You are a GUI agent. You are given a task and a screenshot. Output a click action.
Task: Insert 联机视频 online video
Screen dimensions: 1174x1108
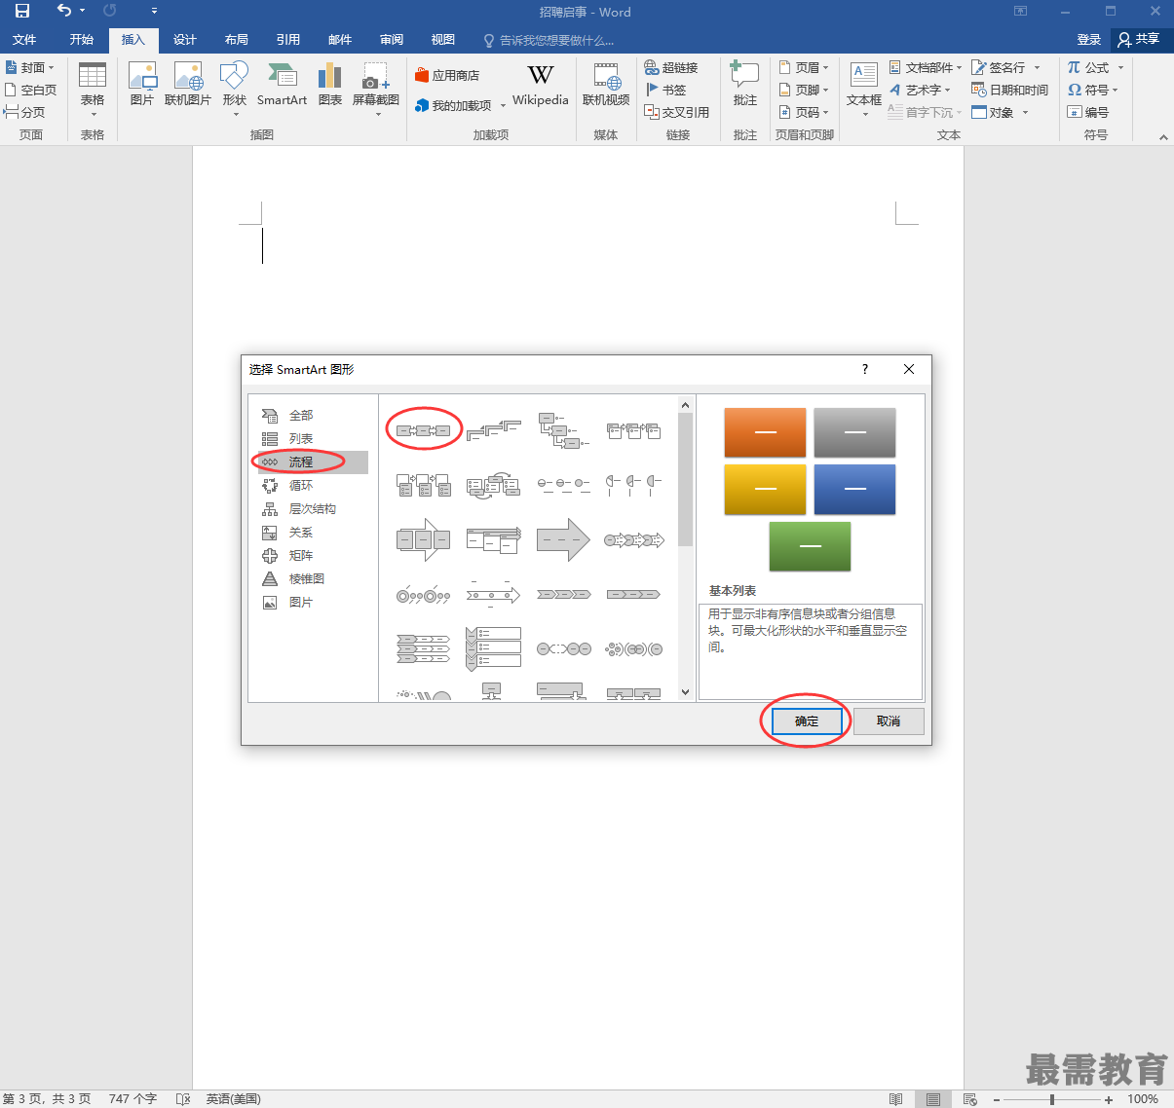(x=606, y=85)
